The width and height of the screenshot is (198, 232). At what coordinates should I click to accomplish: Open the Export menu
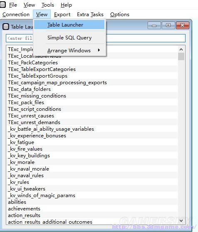[62, 15]
